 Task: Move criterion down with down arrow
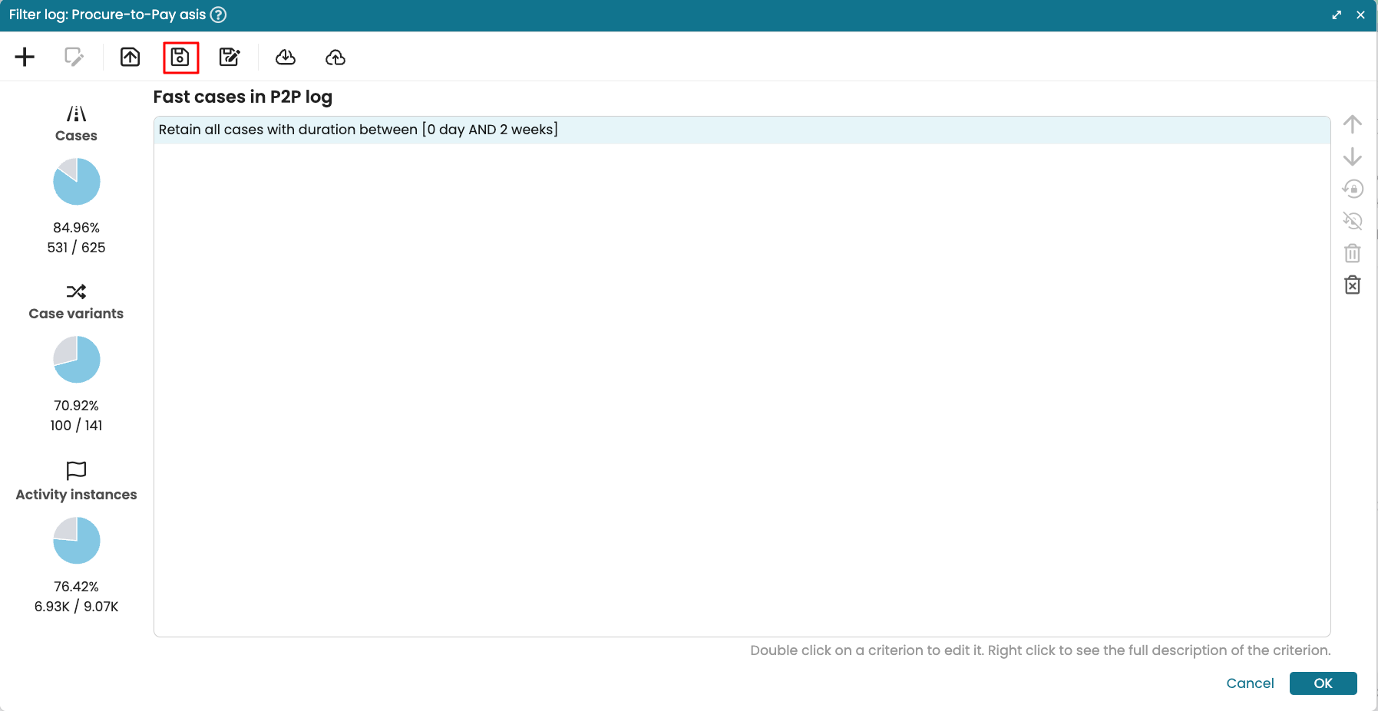pos(1352,156)
